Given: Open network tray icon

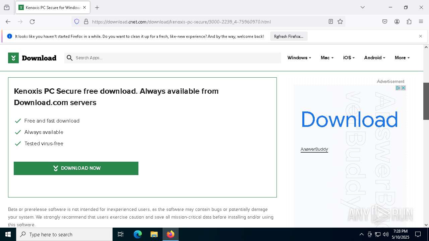Looking at the screenshot, I should point(378,234).
